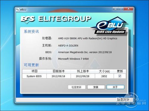Click the 可用更新 section heading
This screenshot has height=111, width=149.
tap(31, 65)
